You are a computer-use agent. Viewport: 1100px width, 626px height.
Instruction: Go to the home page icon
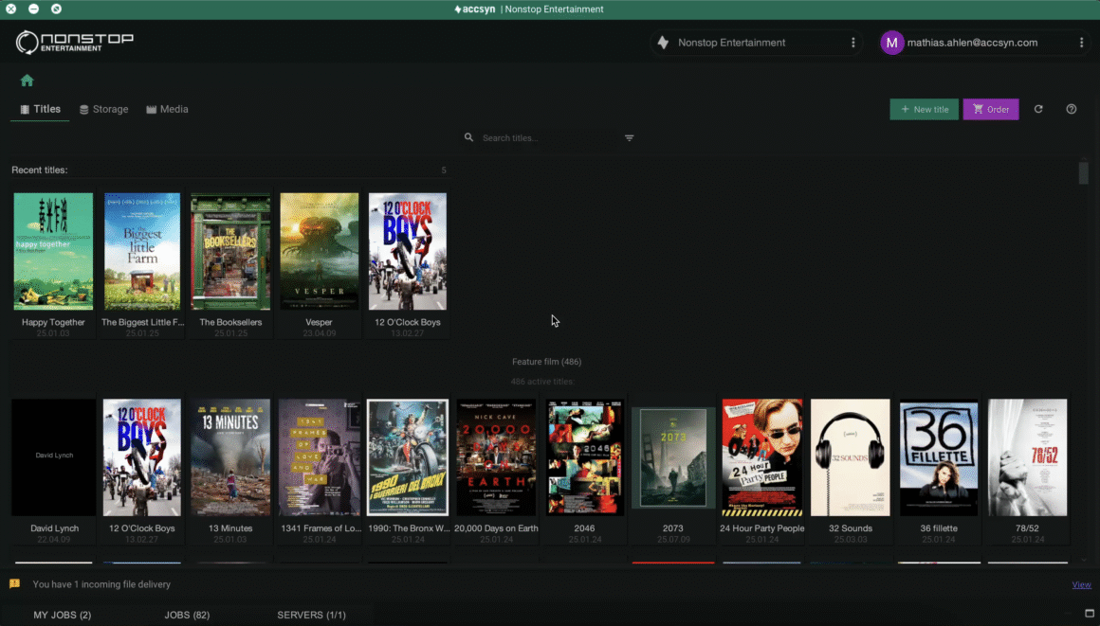click(27, 80)
